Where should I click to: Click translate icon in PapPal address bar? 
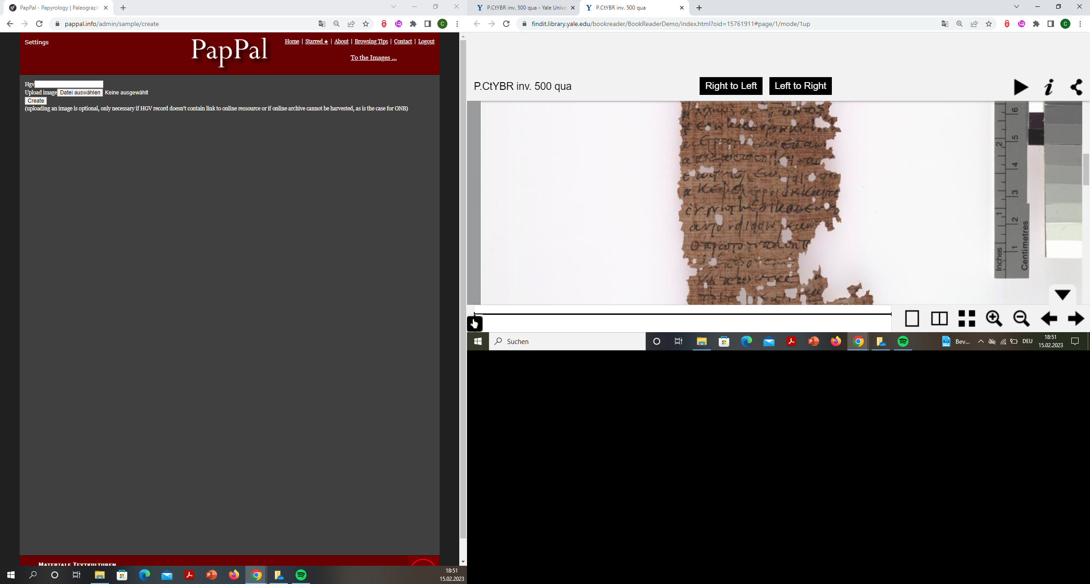[x=322, y=24]
